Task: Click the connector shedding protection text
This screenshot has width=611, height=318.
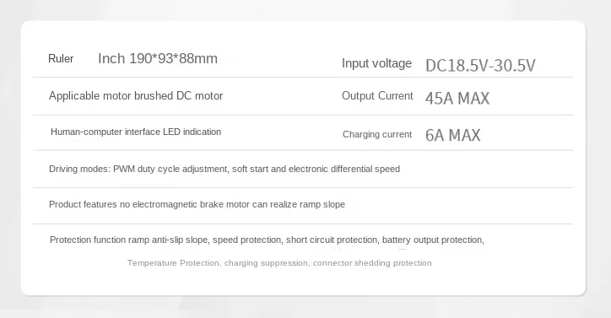Action: click(372, 263)
